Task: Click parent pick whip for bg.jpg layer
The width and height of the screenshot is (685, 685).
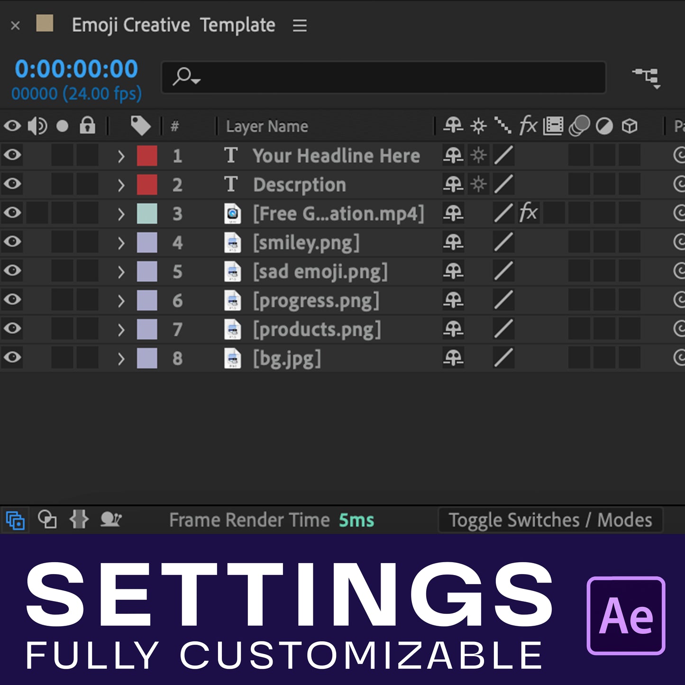Action: [679, 358]
